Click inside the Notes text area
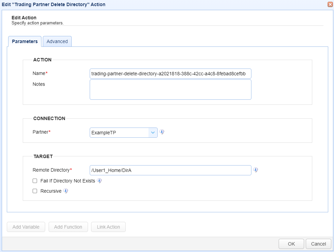 171,90
